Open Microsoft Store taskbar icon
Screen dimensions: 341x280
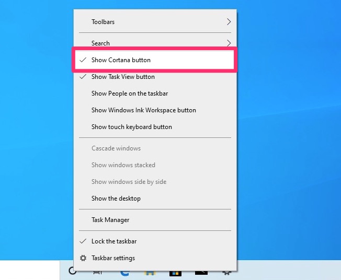click(176, 273)
